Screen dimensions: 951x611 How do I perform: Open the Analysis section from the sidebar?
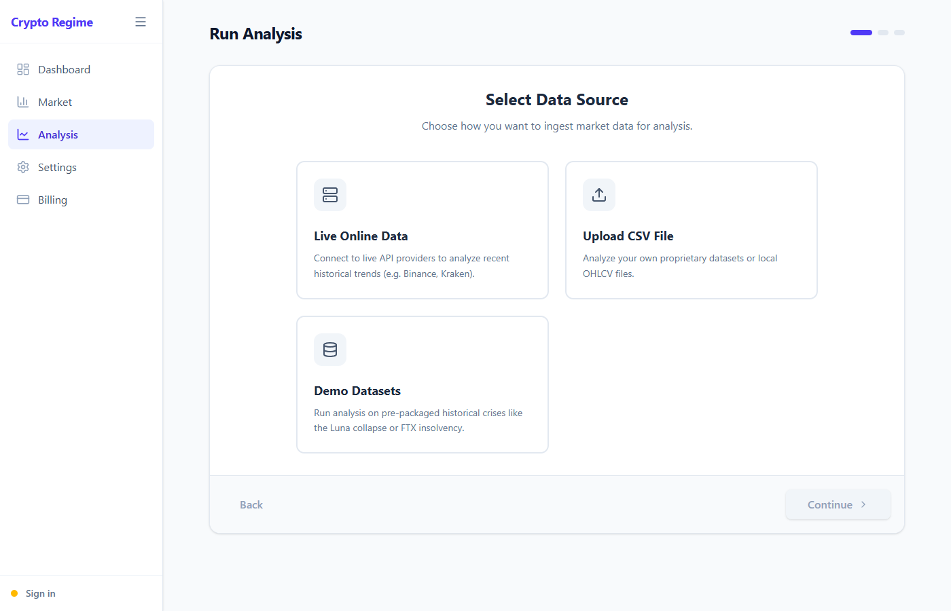(x=58, y=134)
